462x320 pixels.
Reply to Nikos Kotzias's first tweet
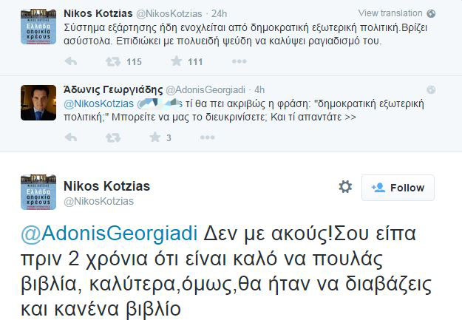click(71, 62)
